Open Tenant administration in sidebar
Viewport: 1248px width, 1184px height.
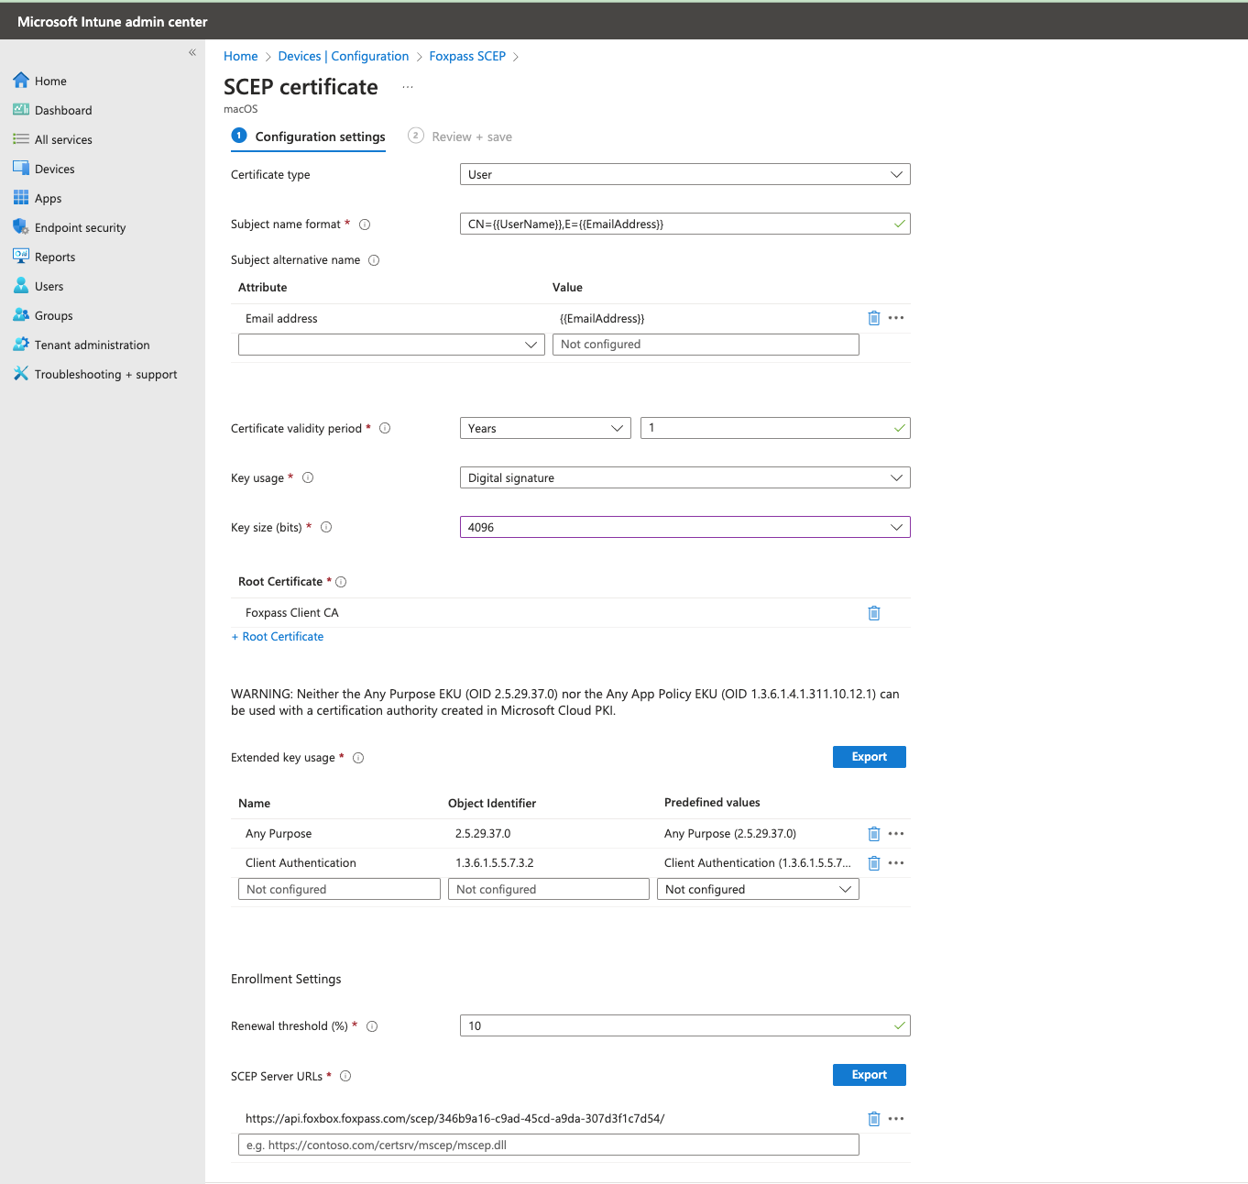pyautogui.click(x=92, y=345)
